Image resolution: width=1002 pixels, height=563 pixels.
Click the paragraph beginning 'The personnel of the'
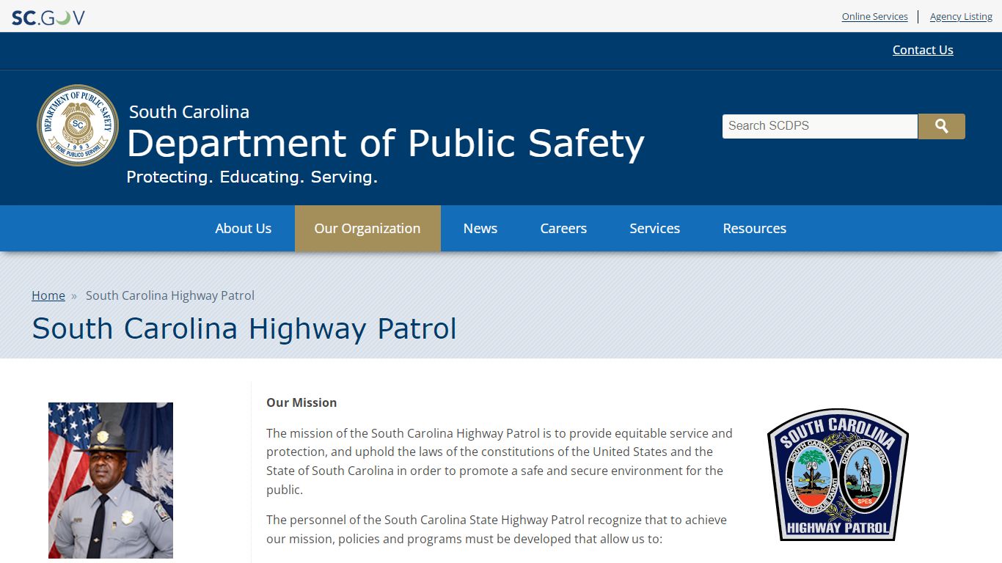[497, 529]
